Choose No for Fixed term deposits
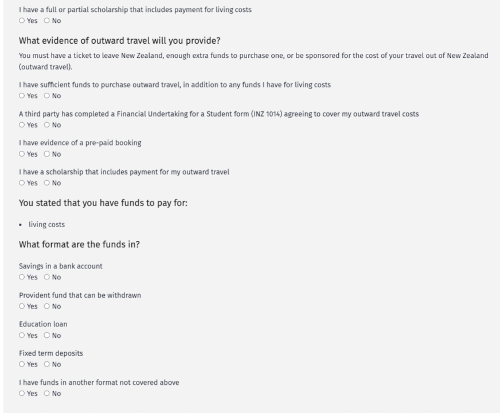This screenshot has width=500, height=413. [47, 365]
